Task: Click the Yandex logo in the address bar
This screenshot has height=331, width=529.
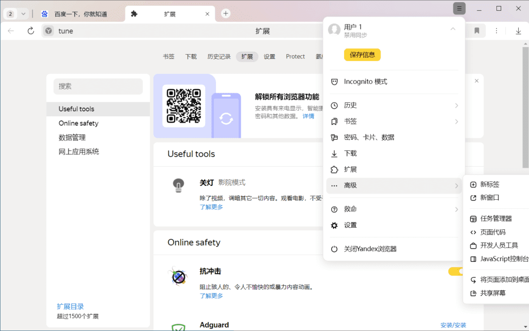Action: point(49,31)
